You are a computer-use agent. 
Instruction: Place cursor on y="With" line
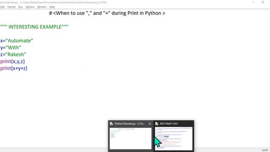pos(11,48)
